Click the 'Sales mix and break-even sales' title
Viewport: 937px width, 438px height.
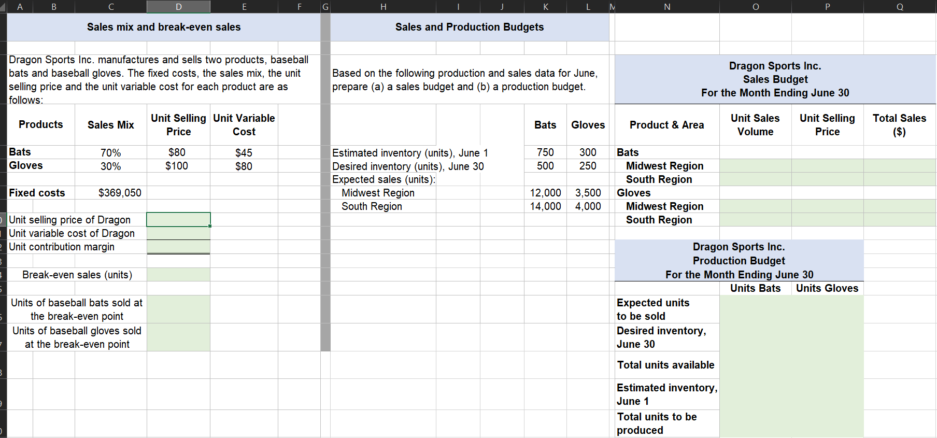pyautogui.click(x=164, y=27)
